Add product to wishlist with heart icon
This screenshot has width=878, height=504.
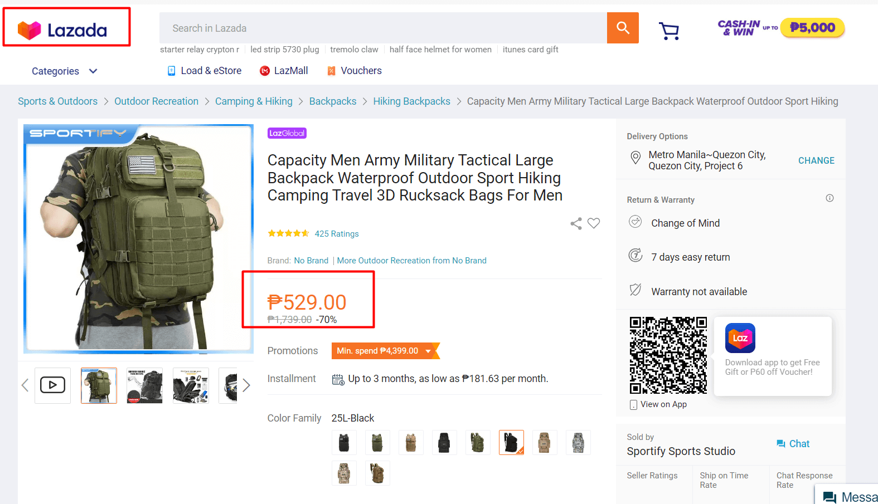[x=594, y=223]
